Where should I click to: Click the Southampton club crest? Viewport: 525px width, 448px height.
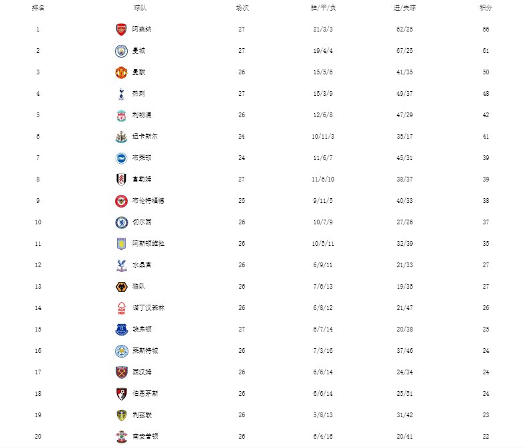[x=121, y=437]
